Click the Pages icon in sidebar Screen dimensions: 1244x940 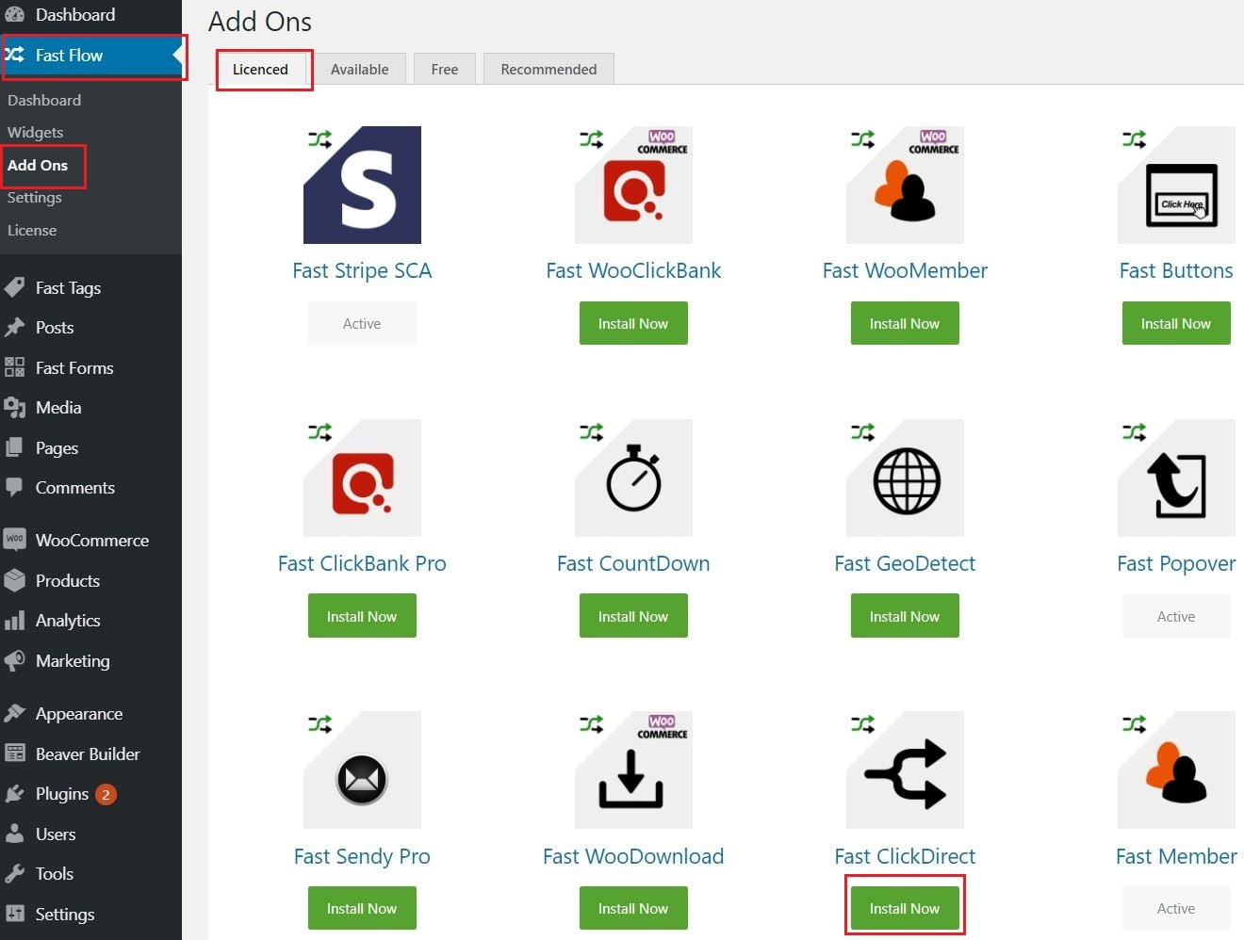[14, 447]
